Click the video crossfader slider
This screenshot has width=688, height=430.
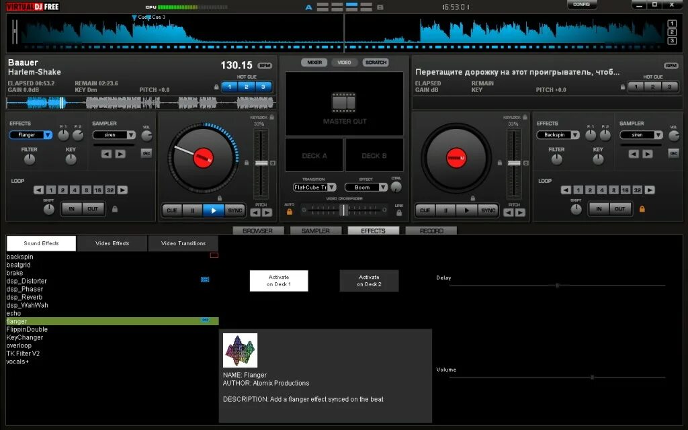344,210
